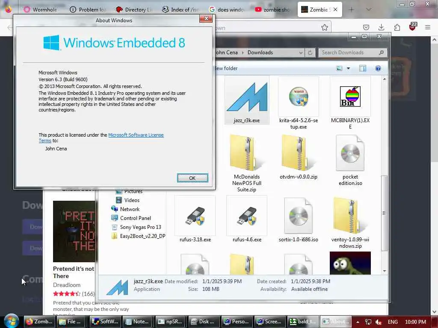
Task: Click ENG language indicator
Action: click(x=393, y=322)
